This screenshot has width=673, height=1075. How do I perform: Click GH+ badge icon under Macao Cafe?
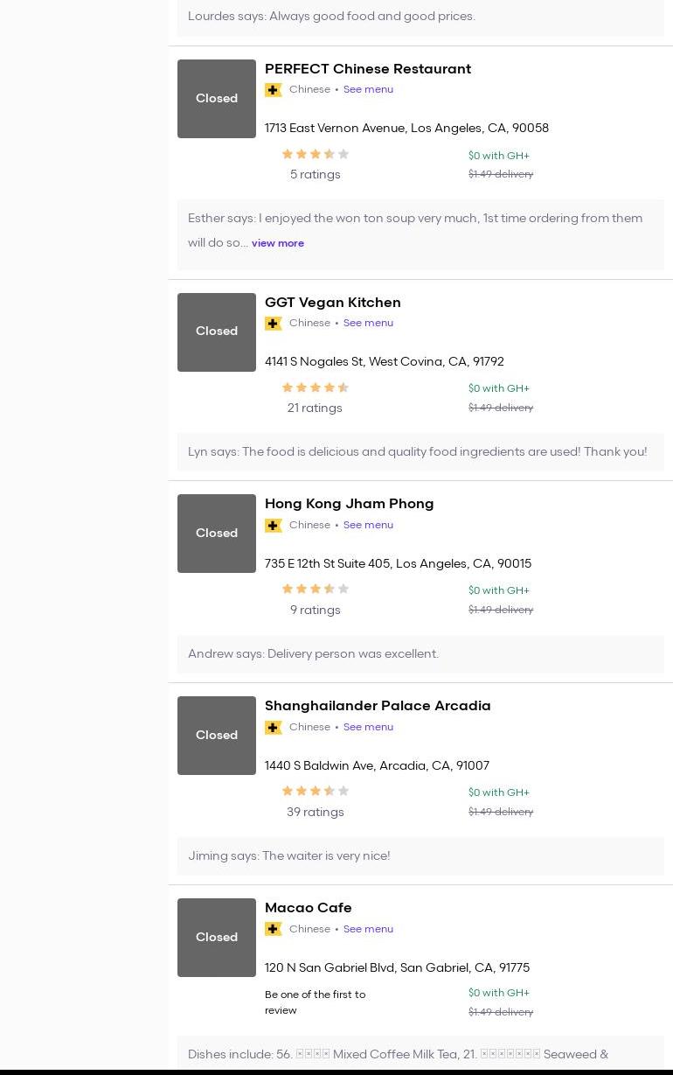[x=274, y=929]
